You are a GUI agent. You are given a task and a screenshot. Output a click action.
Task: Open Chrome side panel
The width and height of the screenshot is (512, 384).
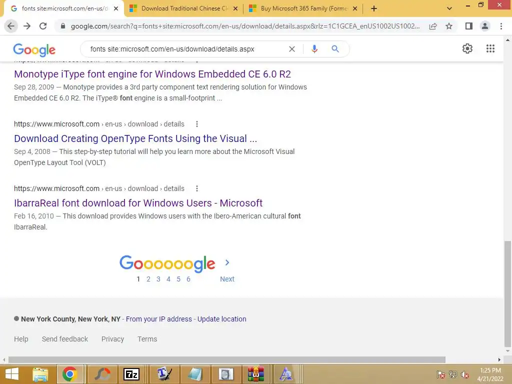(469, 26)
